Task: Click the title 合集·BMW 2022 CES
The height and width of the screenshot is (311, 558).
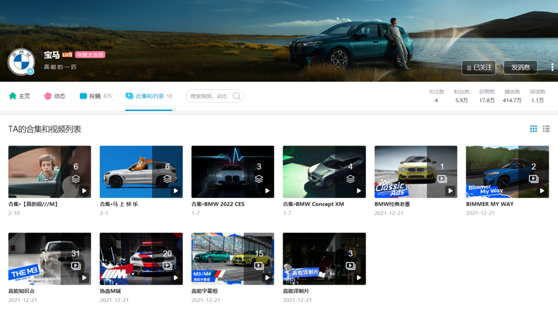Action: tap(218, 204)
